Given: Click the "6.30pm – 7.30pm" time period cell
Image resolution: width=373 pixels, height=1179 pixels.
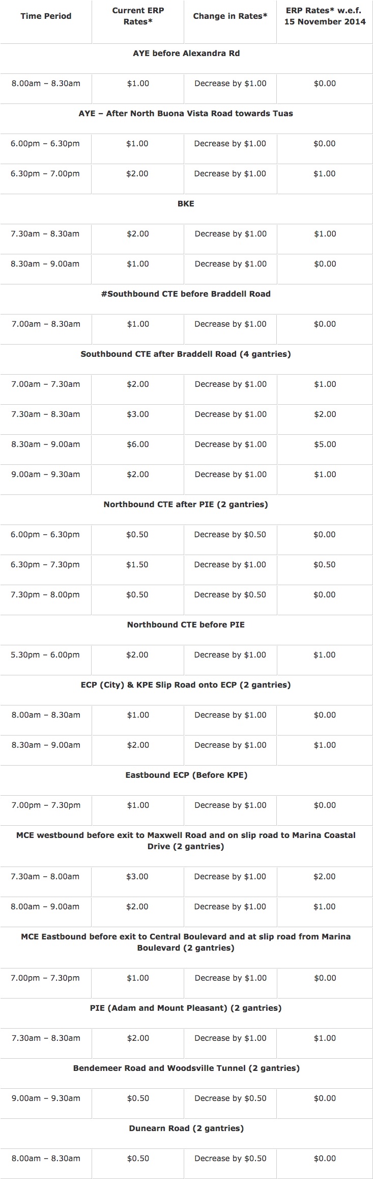Looking at the screenshot, I should coord(45,565).
